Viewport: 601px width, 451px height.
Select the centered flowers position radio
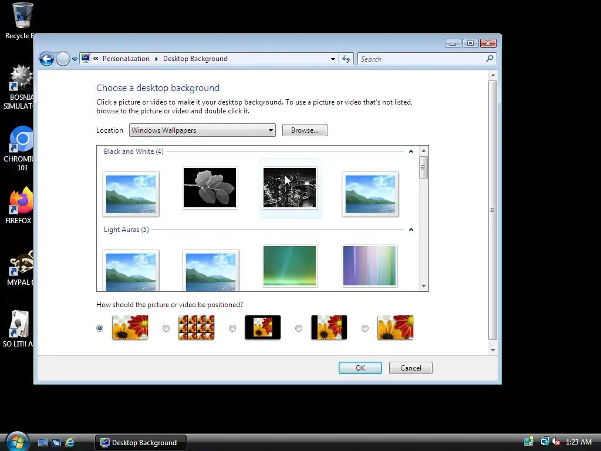coord(232,328)
